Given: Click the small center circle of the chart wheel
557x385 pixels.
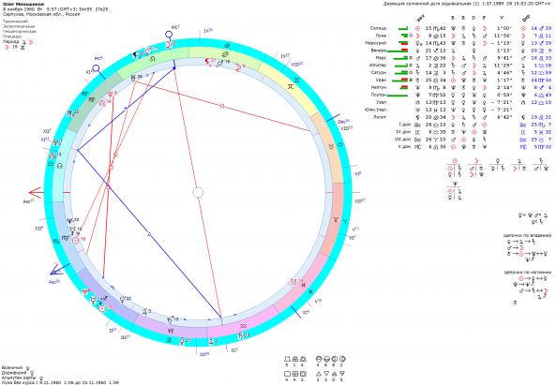Looking at the screenshot, I should pos(198,193).
